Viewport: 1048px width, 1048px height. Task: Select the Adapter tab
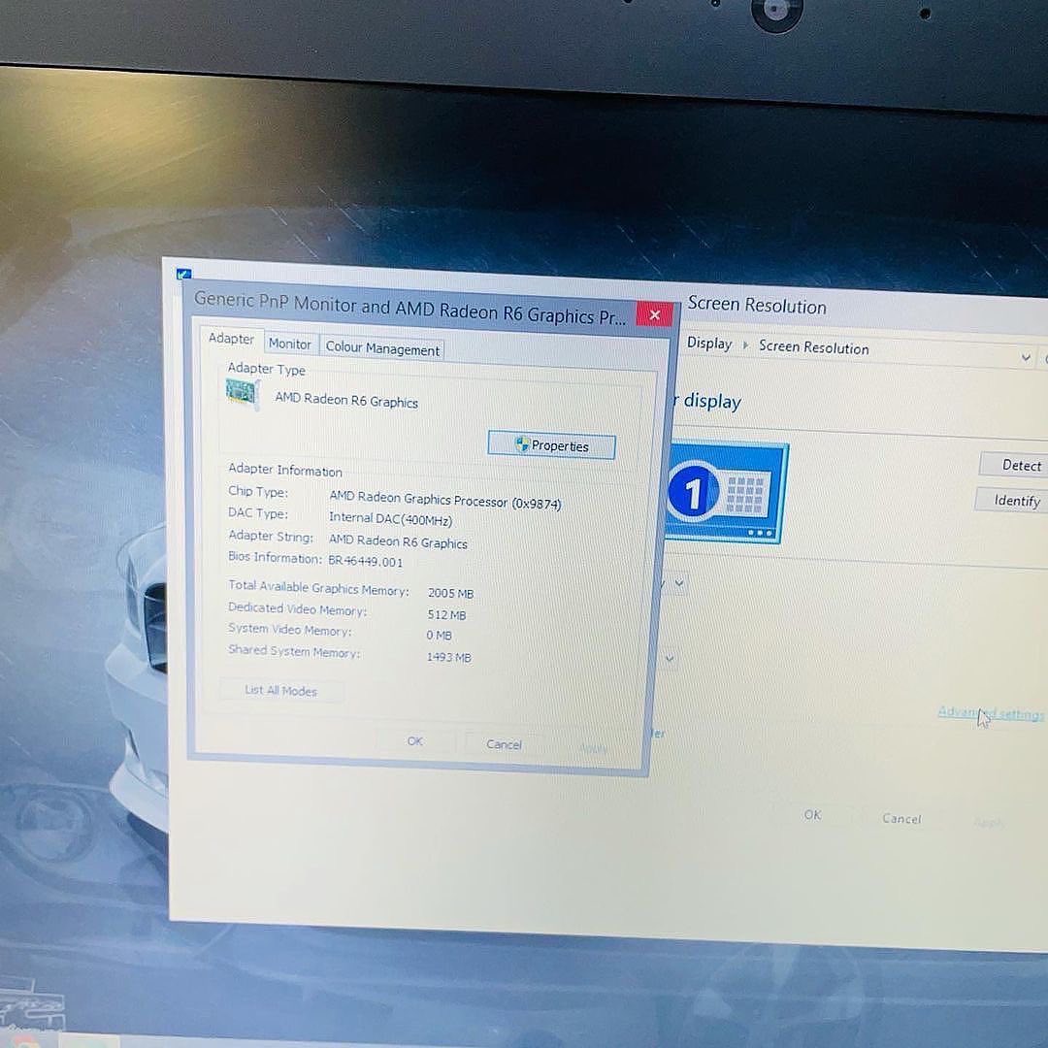point(231,339)
